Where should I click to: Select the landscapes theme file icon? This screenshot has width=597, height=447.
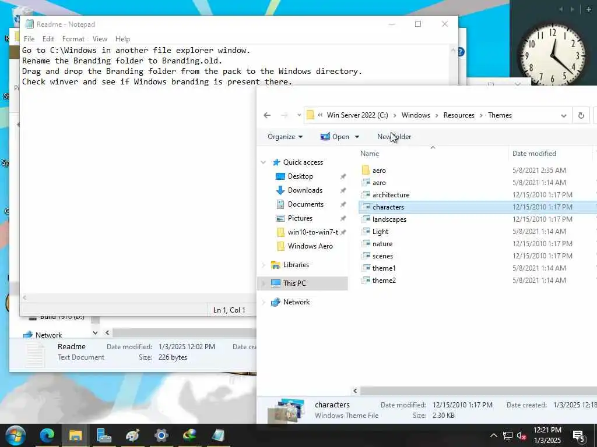366,219
